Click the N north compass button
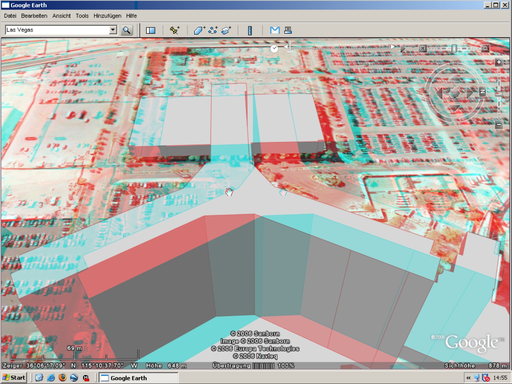 [x=483, y=92]
